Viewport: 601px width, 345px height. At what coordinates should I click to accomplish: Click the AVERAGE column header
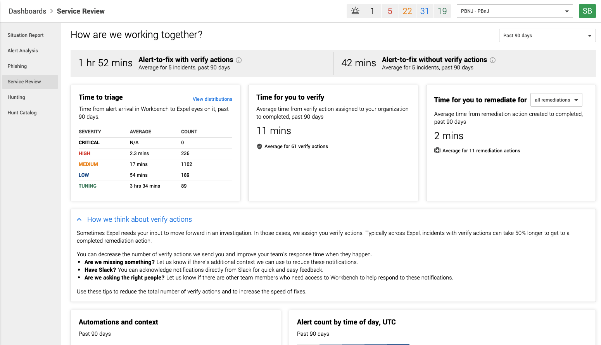pyautogui.click(x=140, y=132)
